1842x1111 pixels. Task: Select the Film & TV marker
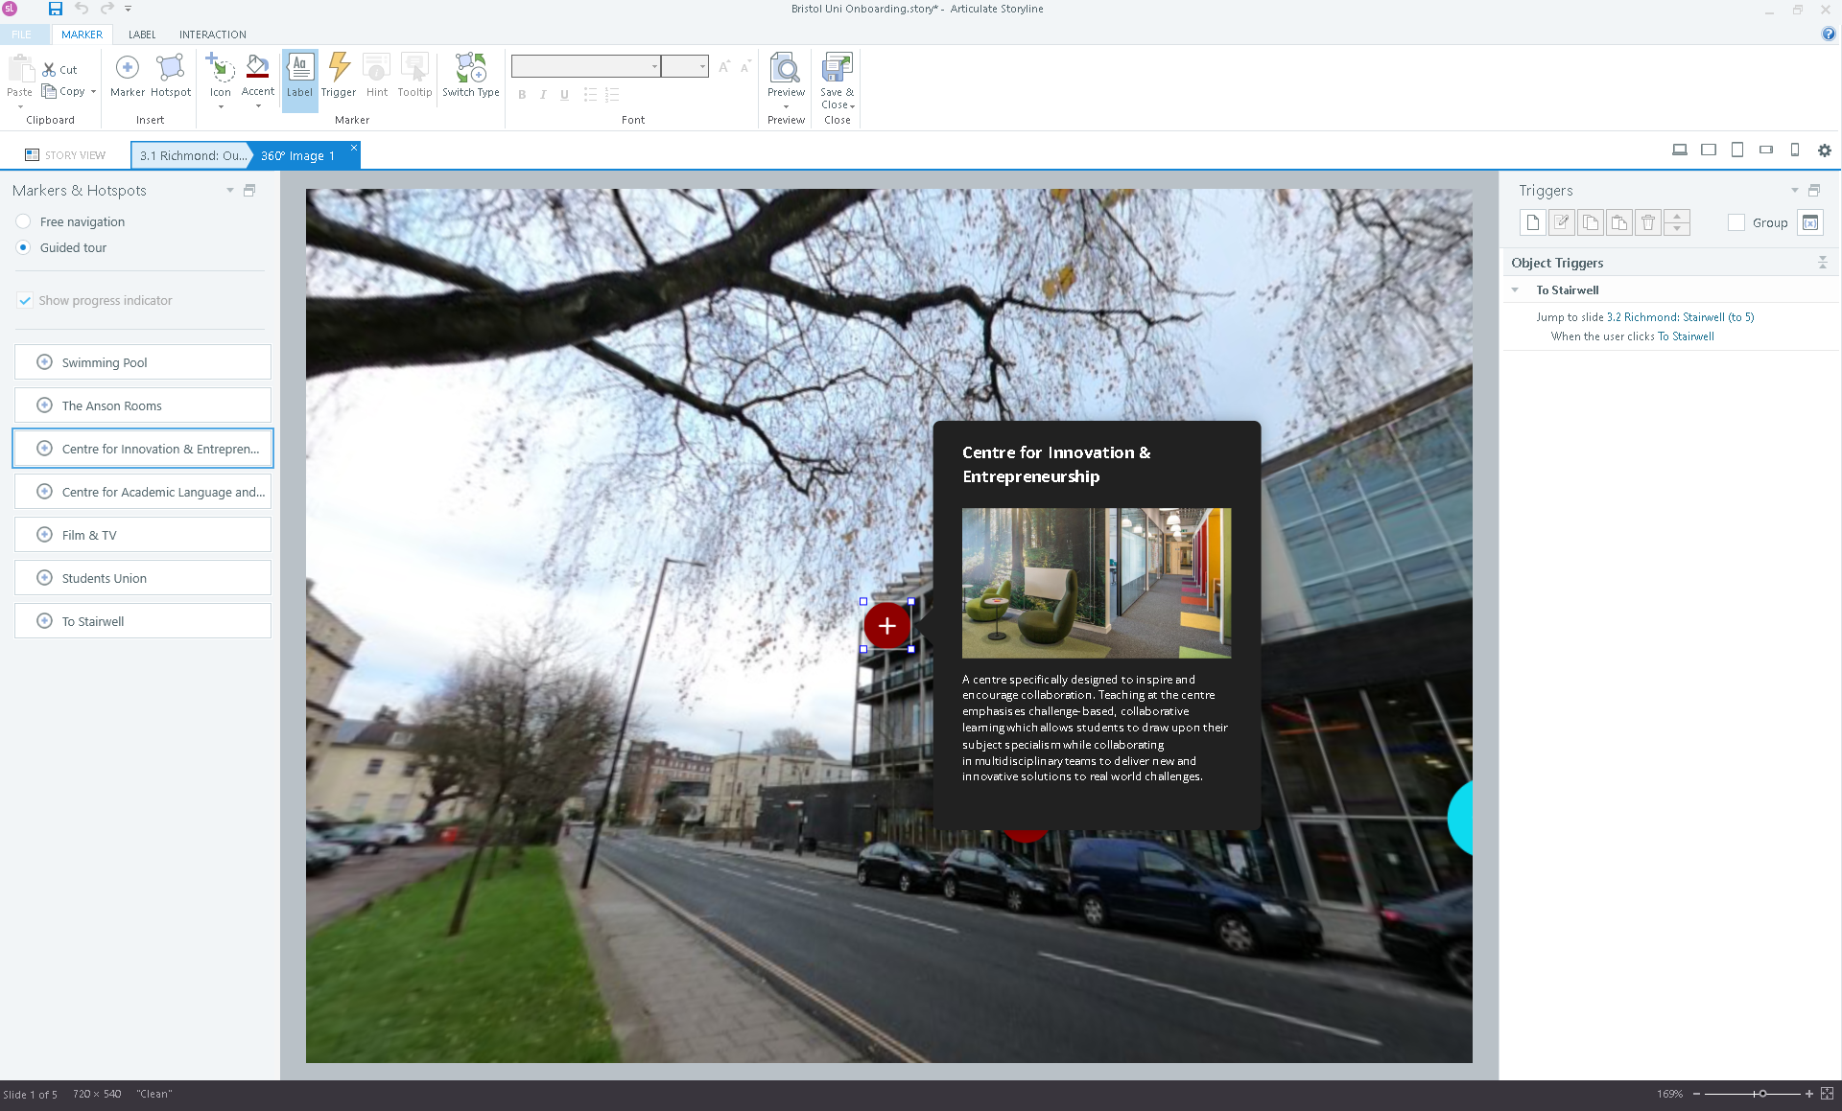(x=143, y=535)
